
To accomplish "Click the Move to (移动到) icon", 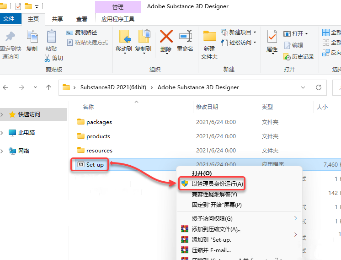I will pyautogui.click(x=125, y=36).
